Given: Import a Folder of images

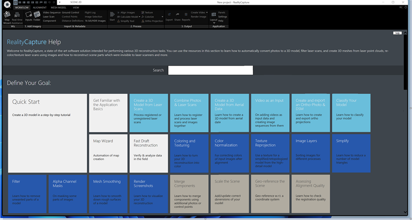Looking at the screenshot, I should pos(37,16).
